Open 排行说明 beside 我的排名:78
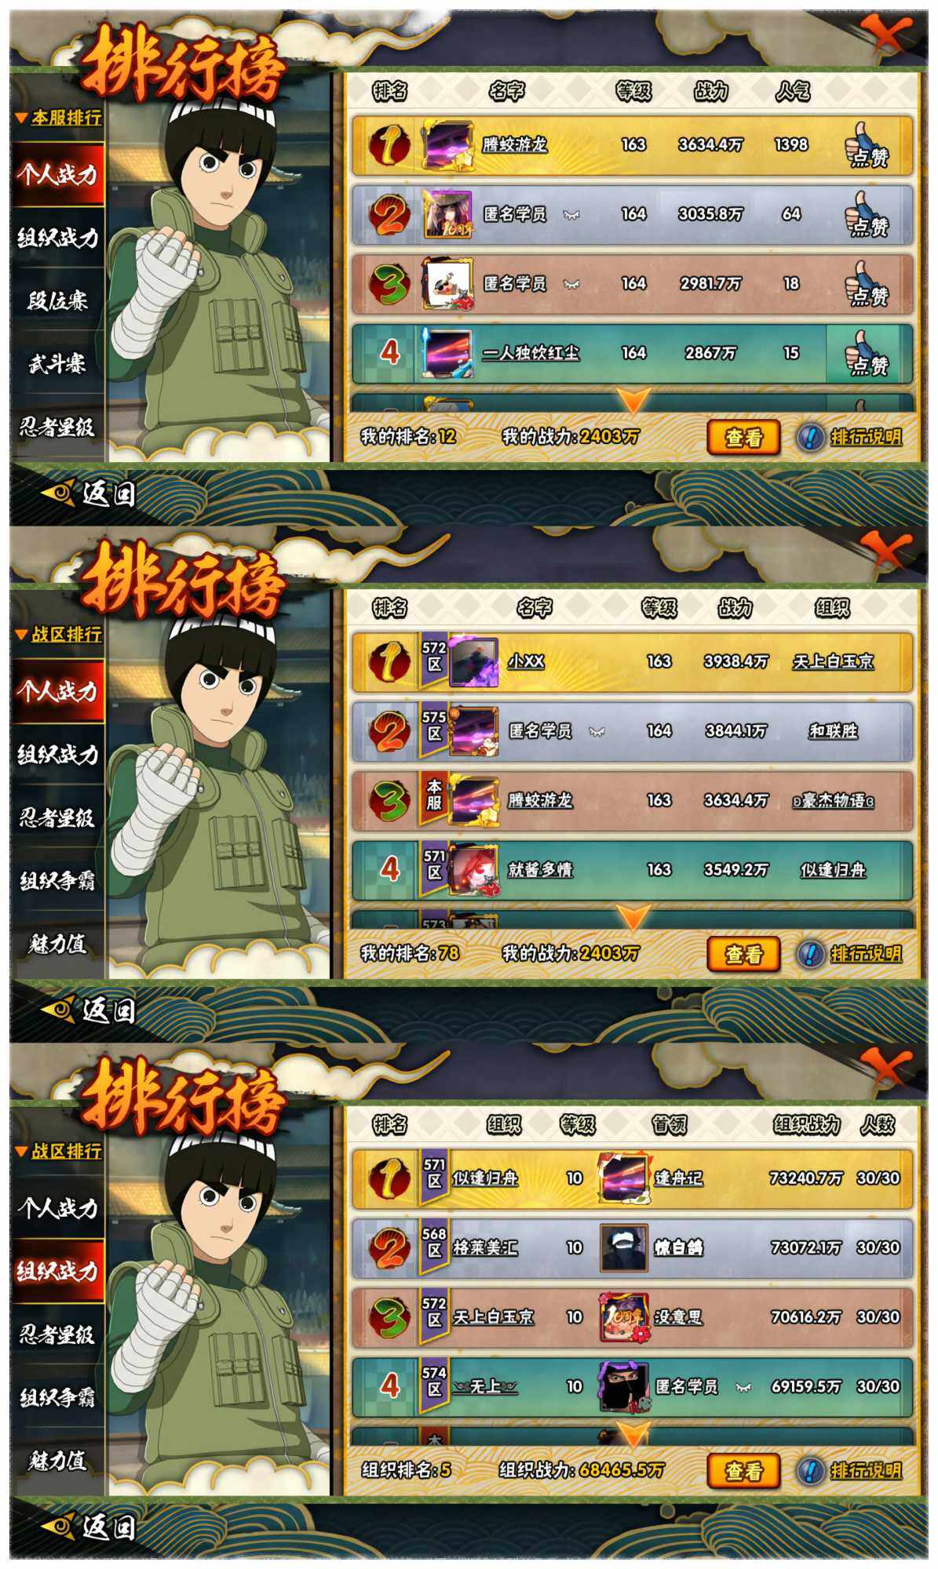The image size is (938, 1569). point(866,954)
